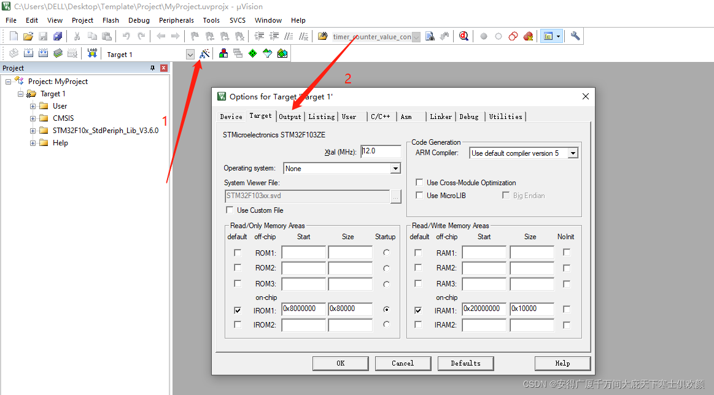This screenshot has width=714, height=395.
Task: Pin the Project panel with pushpin
Action: (152, 68)
